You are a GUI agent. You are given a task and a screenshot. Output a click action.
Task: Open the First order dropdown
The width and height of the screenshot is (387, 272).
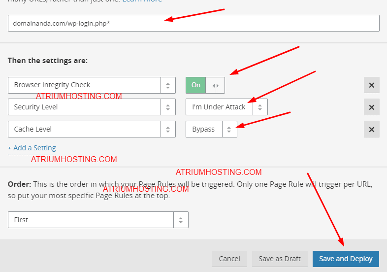(91, 220)
